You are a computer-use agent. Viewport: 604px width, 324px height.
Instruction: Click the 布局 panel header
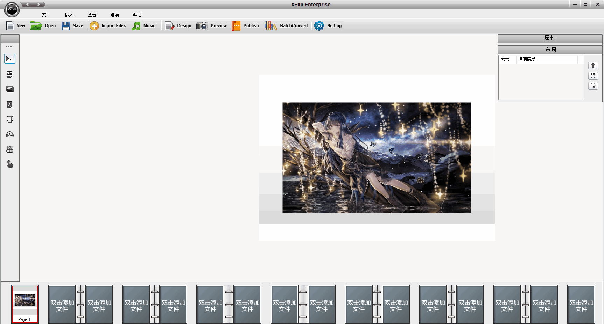[550, 50]
